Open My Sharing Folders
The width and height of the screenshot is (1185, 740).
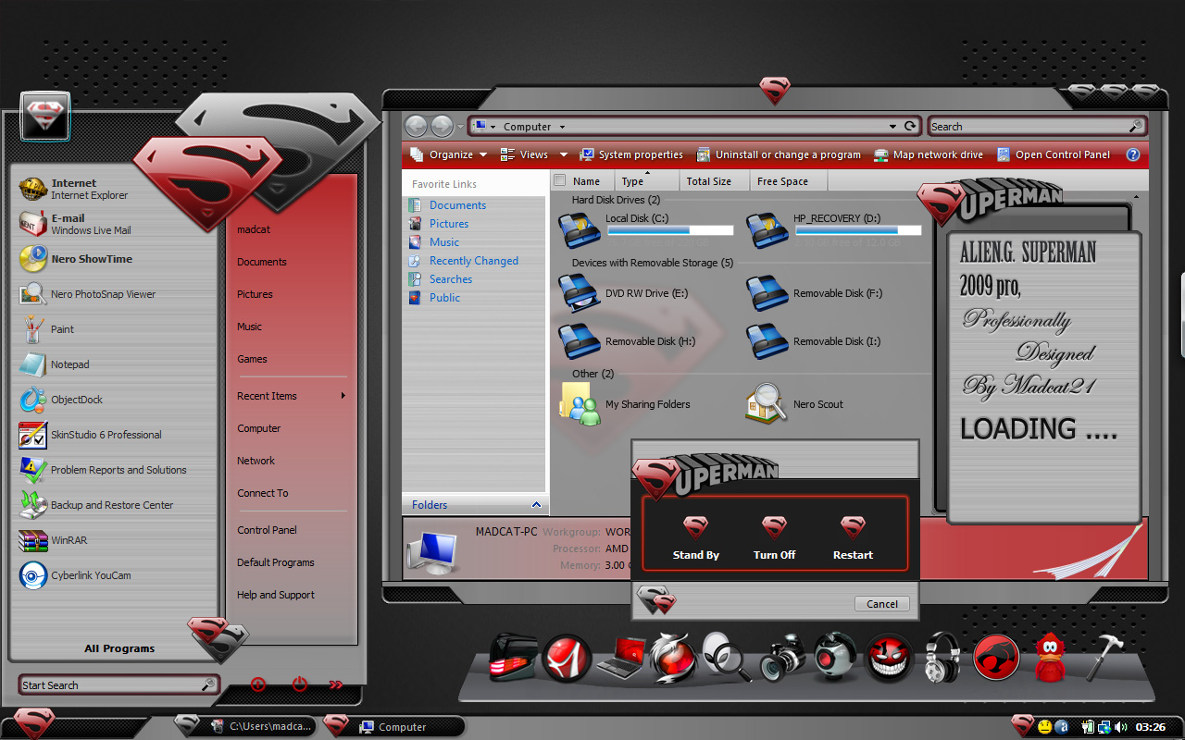(626, 404)
